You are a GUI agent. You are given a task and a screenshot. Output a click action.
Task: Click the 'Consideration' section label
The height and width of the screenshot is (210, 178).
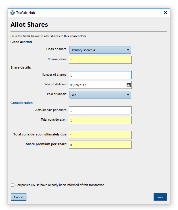tap(22, 103)
